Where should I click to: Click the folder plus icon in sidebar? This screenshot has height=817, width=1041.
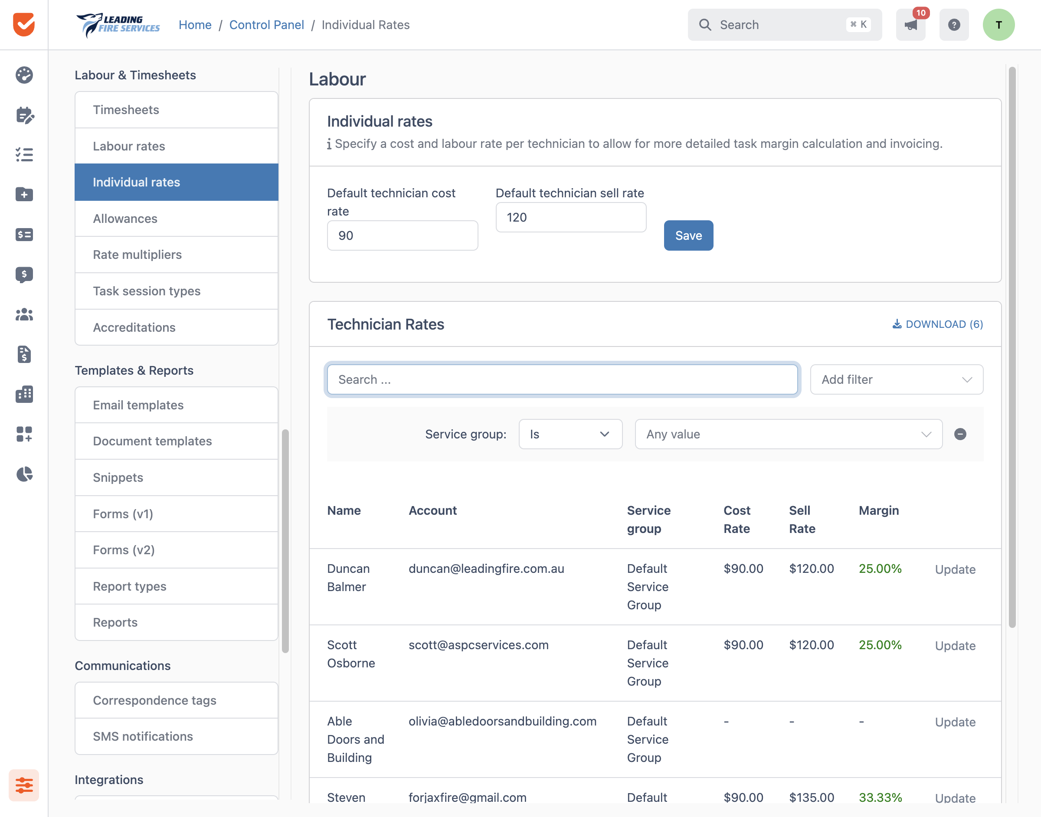24,194
